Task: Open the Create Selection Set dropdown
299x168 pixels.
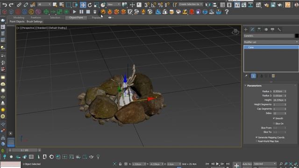Action: tap(191, 4)
